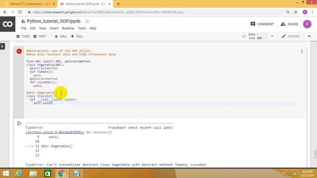Run the code cell
This screenshot has width=317, height=178.
click(19, 51)
